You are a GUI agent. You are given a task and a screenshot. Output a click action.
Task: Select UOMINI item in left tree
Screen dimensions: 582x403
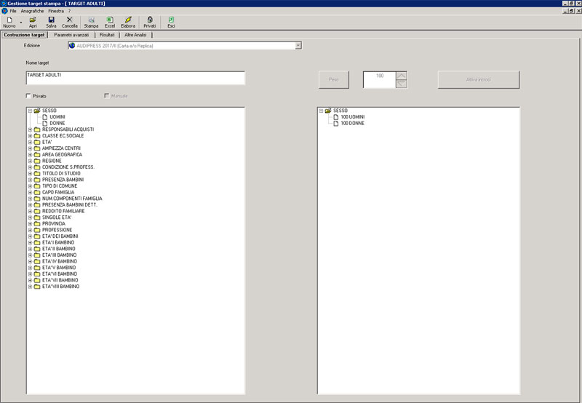click(x=57, y=117)
